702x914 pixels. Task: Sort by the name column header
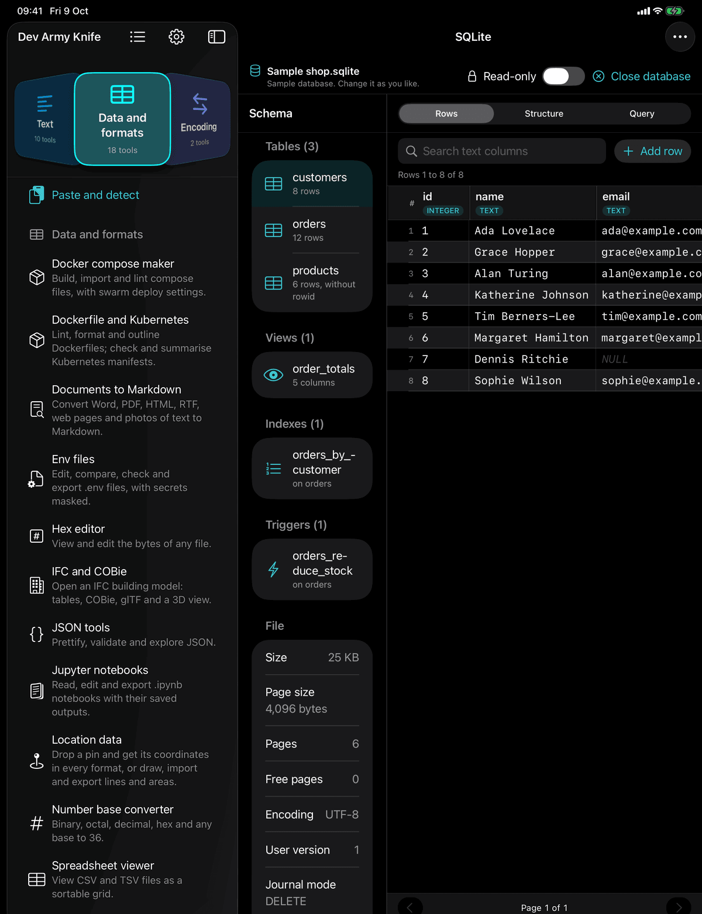pos(532,203)
